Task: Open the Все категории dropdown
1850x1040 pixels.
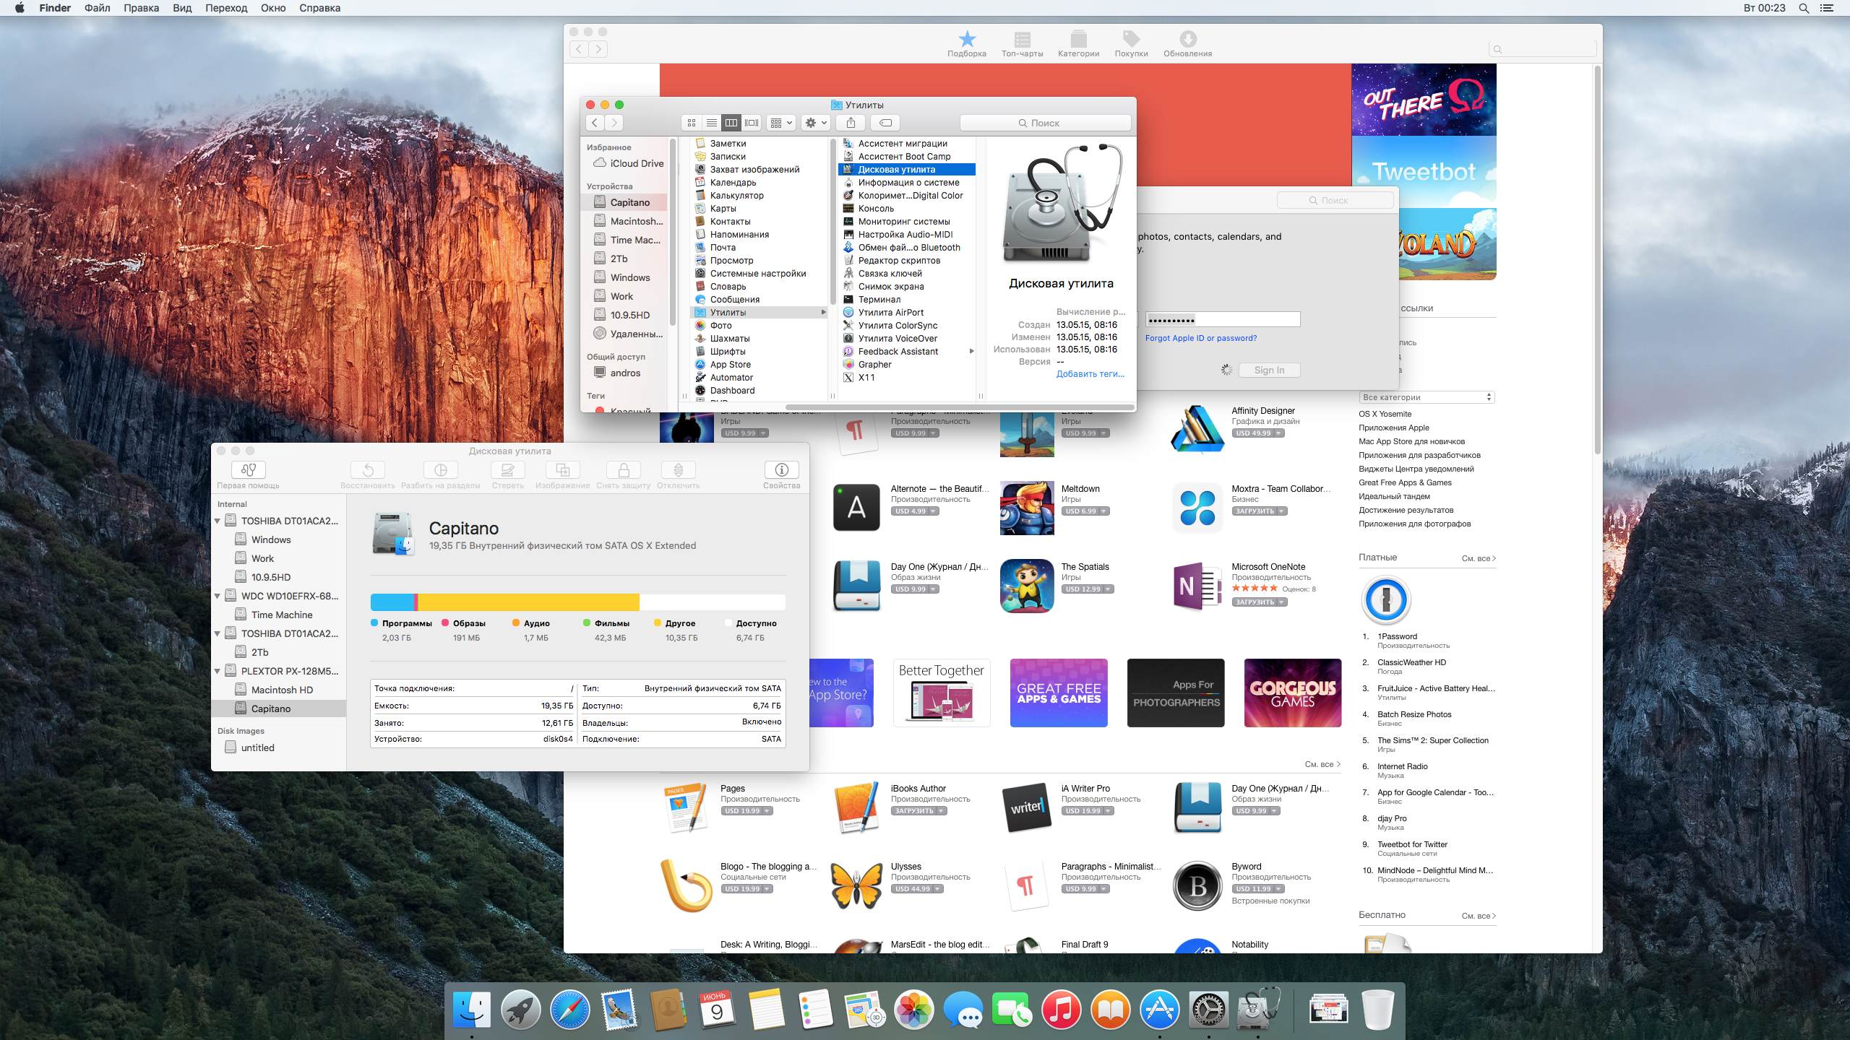Action: (x=1426, y=397)
